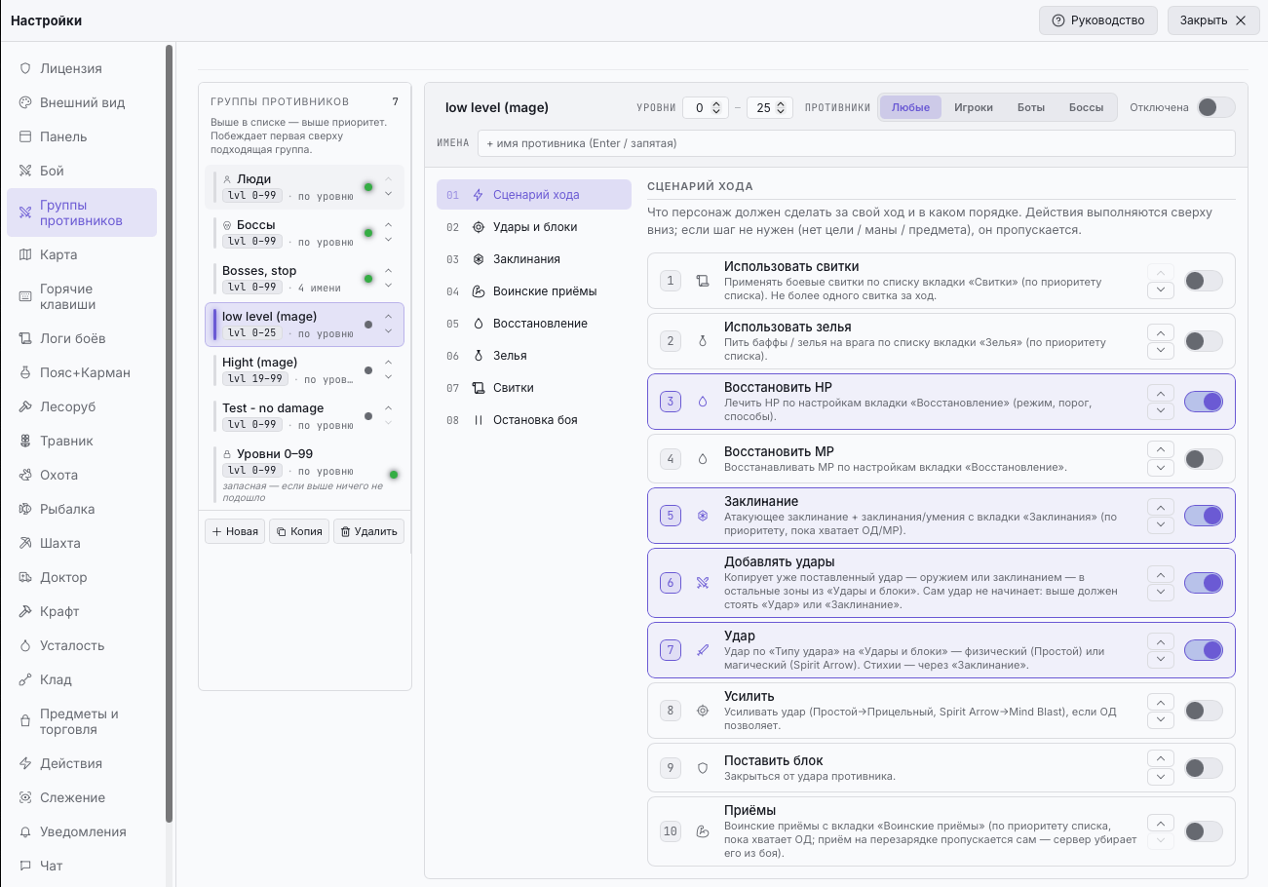The image size is (1268, 887).
Task: Click the flexed arm icon in Приёмы row
Action: 703,831
